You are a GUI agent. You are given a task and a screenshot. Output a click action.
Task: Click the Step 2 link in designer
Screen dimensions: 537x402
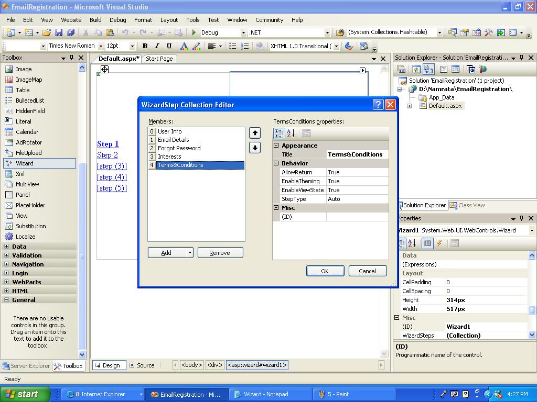pos(107,155)
